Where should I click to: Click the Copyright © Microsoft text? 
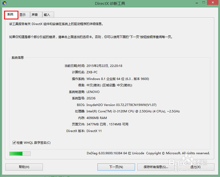click(x=178, y=153)
